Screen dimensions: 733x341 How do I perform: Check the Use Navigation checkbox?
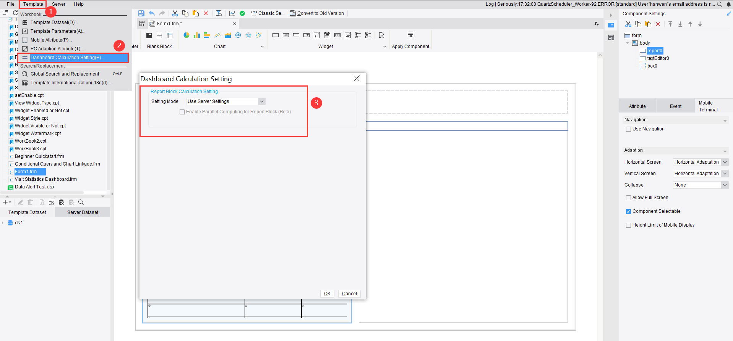point(628,129)
